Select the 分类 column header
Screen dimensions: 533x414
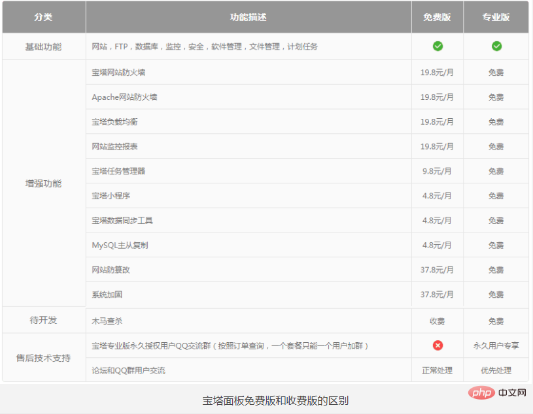pos(43,17)
